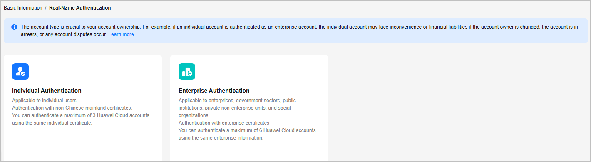591x162 pixels.
Task: Choose the Enterprise Authentication heading
Action: [x=214, y=91]
